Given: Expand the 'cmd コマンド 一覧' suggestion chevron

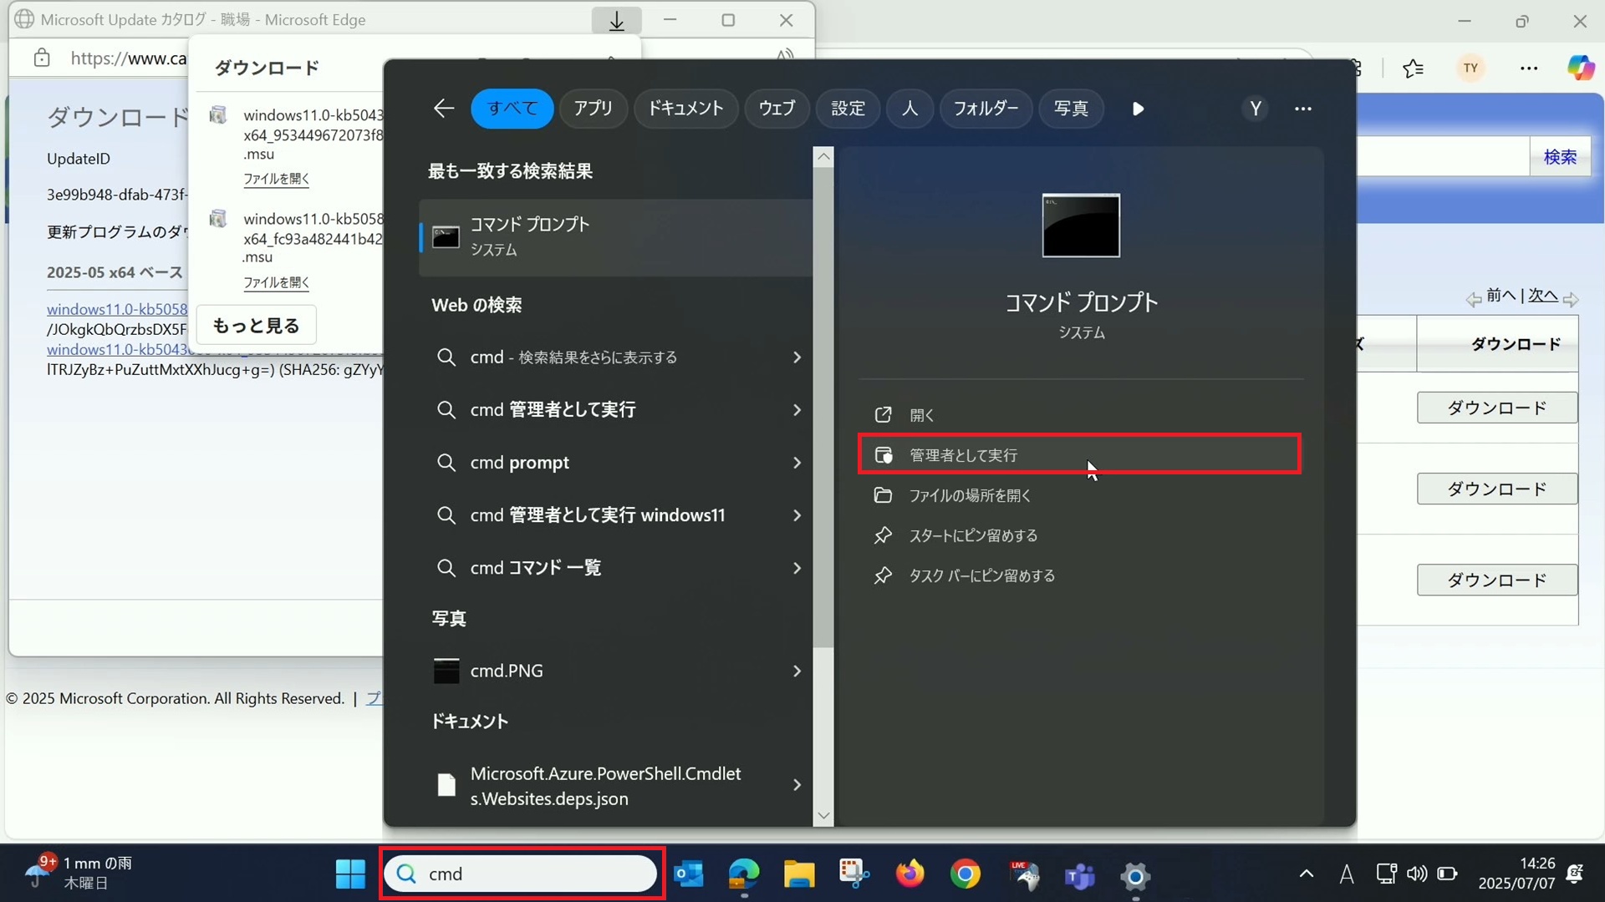Looking at the screenshot, I should click(796, 568).
